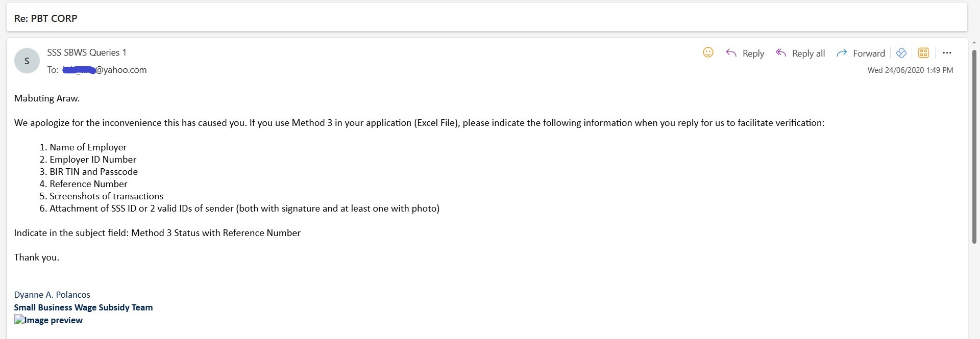
Task: Click the signature name Dyanne A. Polancos
Action: [52, 295]
